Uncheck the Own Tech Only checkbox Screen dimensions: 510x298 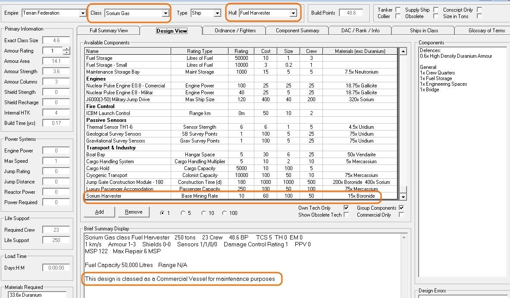[x=346, y=208]
